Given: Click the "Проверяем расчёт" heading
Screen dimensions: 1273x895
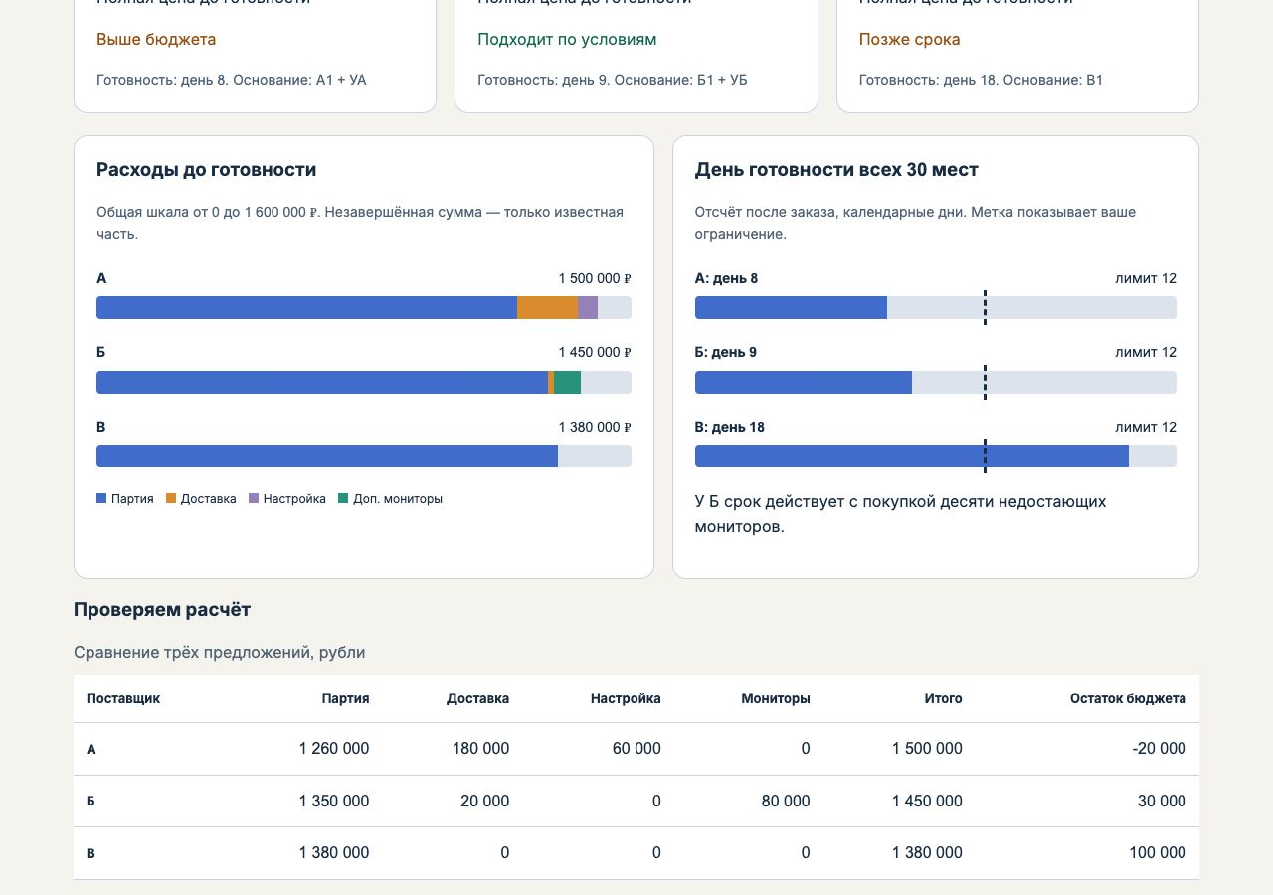Looking at the screenshot, I should [162, 610].
